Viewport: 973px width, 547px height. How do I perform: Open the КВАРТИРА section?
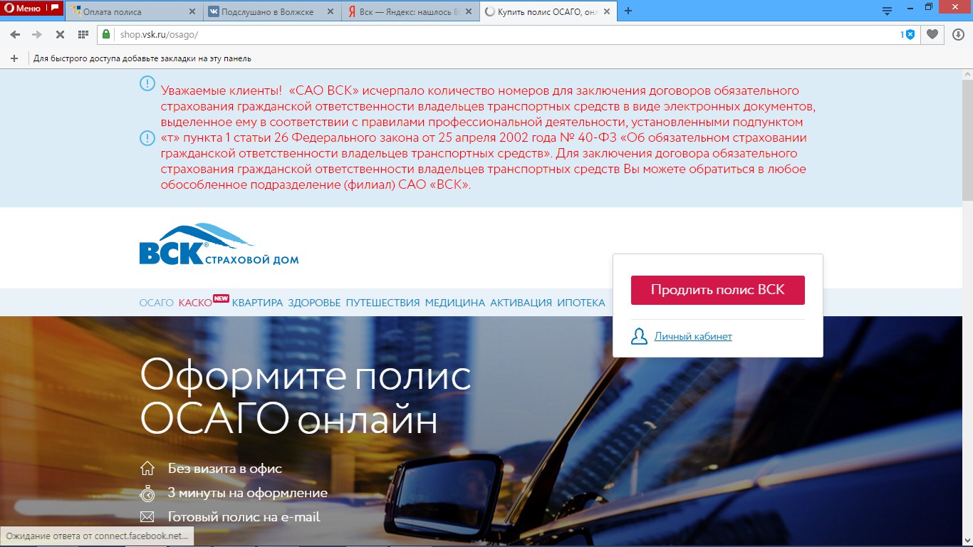257,303
